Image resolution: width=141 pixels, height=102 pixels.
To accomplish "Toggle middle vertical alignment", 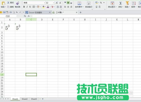I will click(68, 3).
